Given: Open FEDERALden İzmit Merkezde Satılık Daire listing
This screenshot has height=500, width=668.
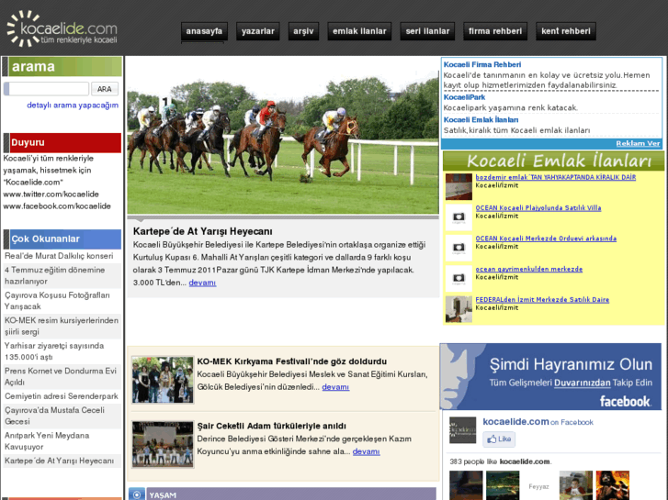Looking at the screenshot, I should 542,300.
